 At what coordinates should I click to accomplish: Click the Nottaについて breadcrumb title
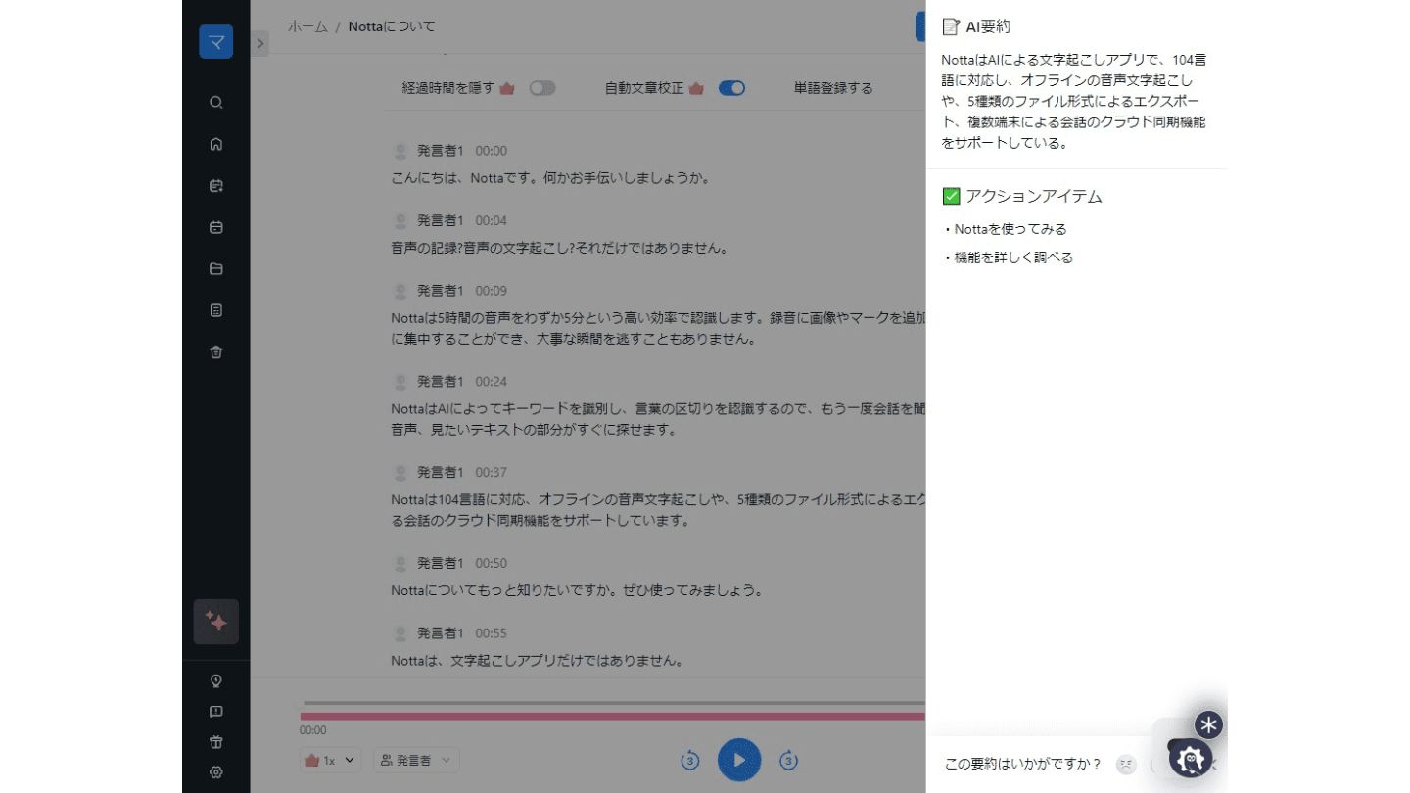pos(392,26)
